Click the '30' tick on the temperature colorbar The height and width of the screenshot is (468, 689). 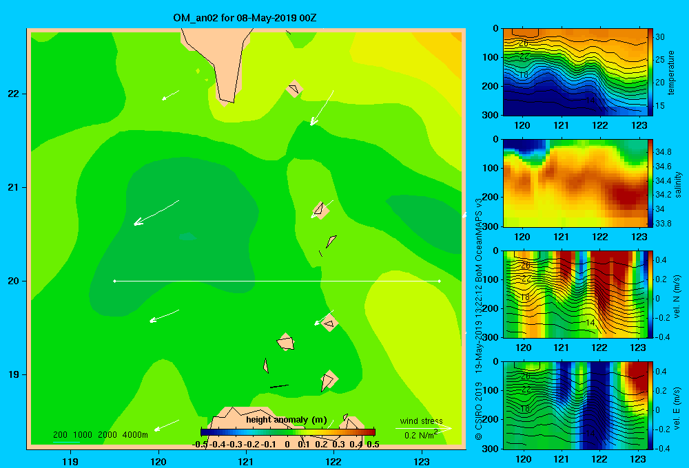pyautogui.click(x=660, y=37)
